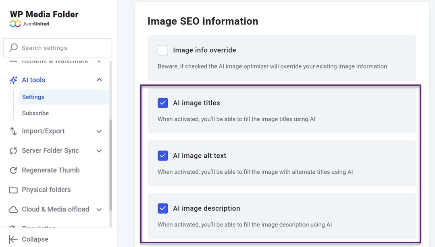Click the Cloud & Media offload cloud icon

[13, 210]
